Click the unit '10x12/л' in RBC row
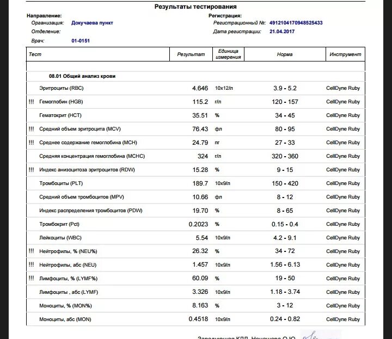Image resolution: width=392 pixels, height=339 pixels. pyautogui.click(x=224, y=88)
